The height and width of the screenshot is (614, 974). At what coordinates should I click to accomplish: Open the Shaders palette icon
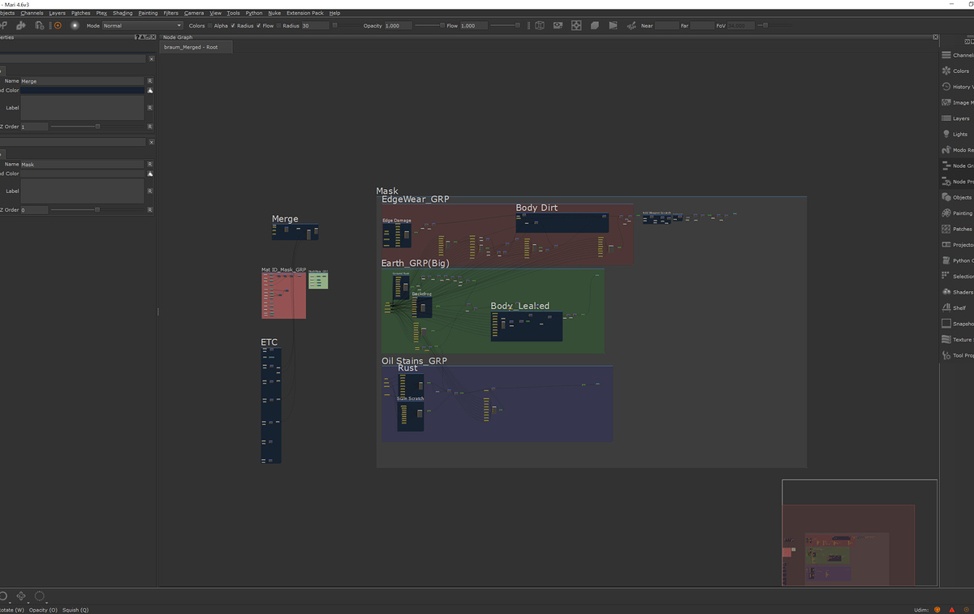point(946,292)
